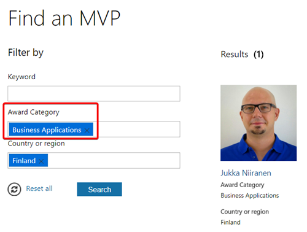
Task: Click the Filter by heading
Action: (x=26, y=53)
